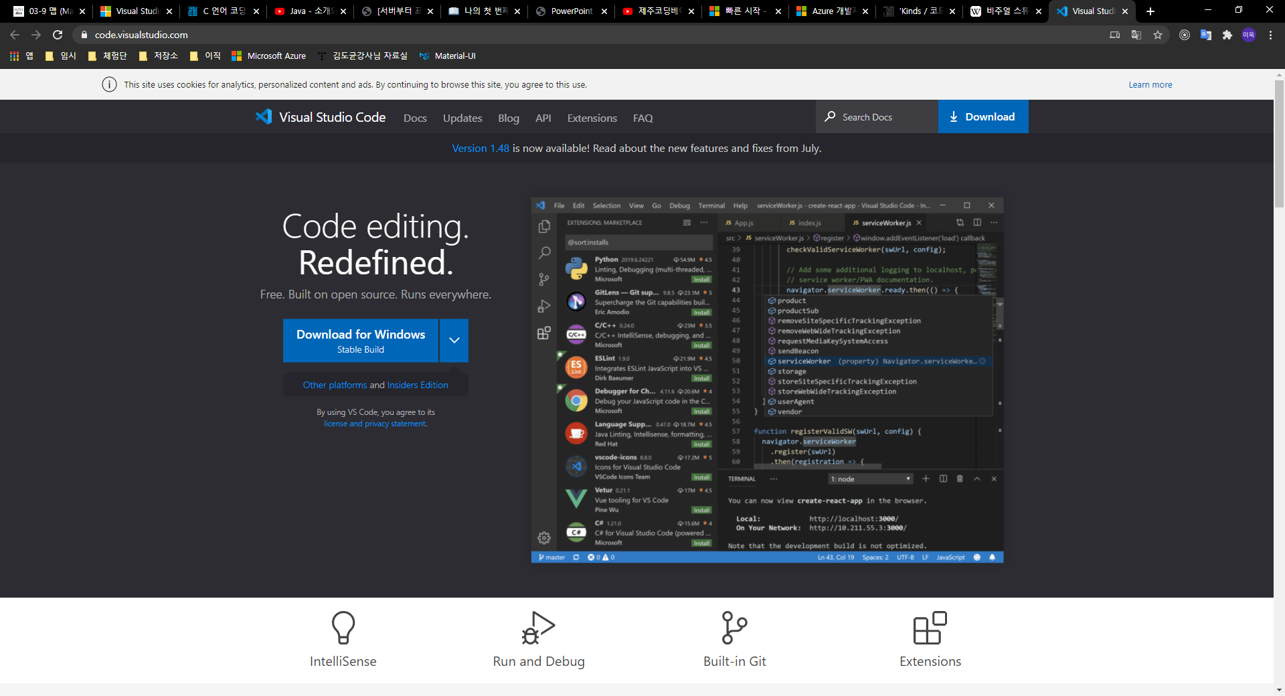Reload the page with the refresh icon
Viewport: 1285px width, 696px height.
58,35
